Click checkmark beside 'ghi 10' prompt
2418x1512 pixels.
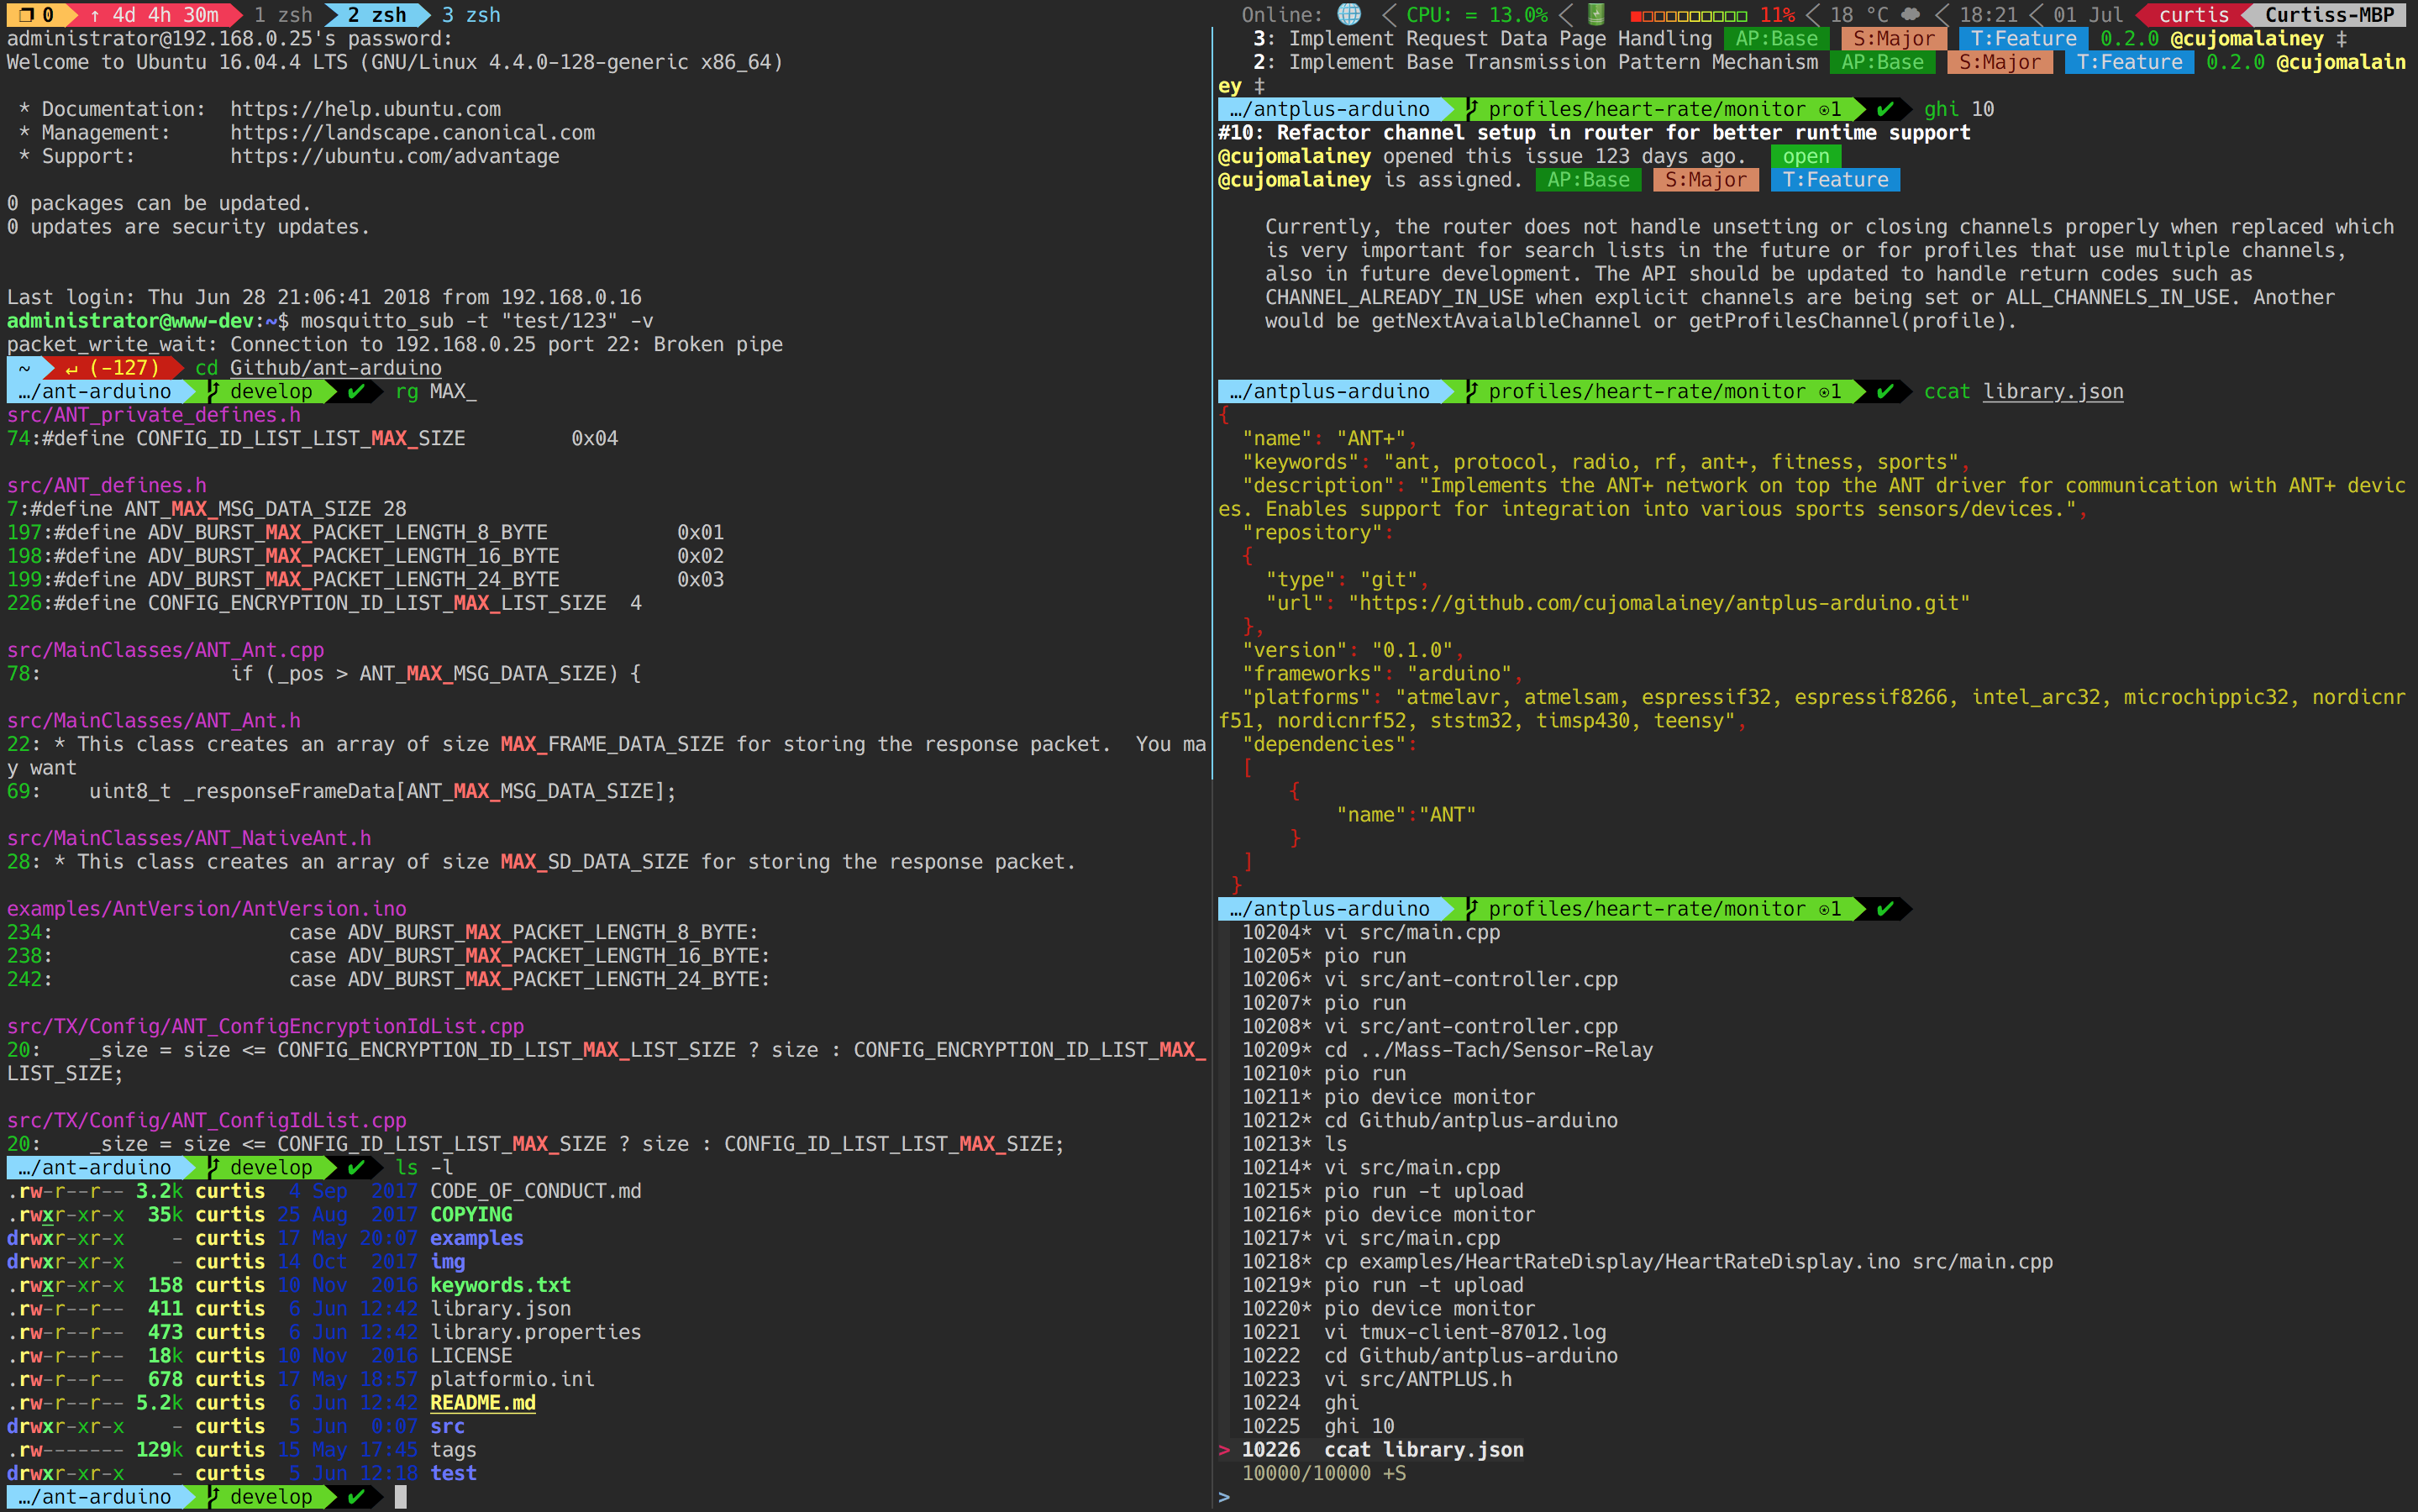pyautogui.click(x=1885, y=109)
